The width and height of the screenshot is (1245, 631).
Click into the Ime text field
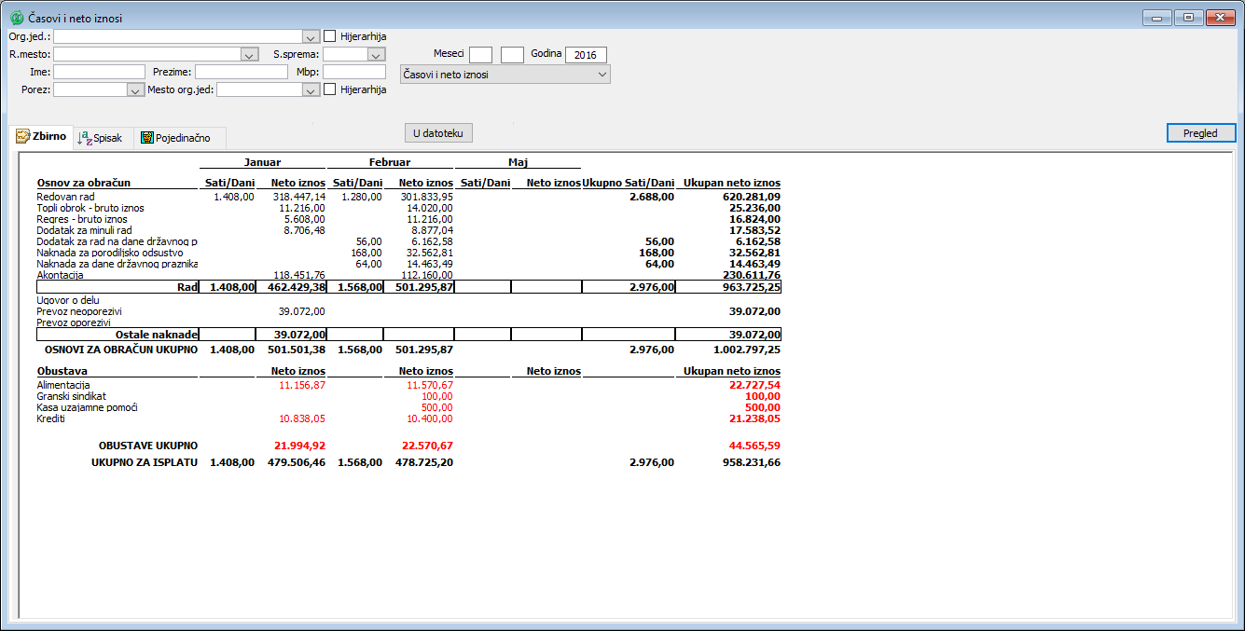point(99,72)
